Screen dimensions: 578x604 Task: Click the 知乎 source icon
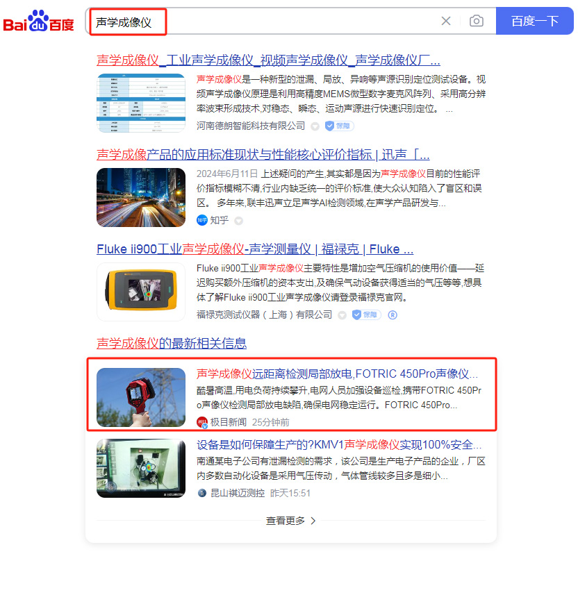(202, 220)
